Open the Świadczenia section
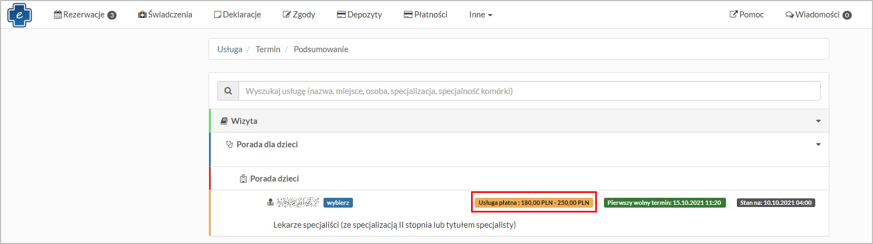 click(165, 15)
